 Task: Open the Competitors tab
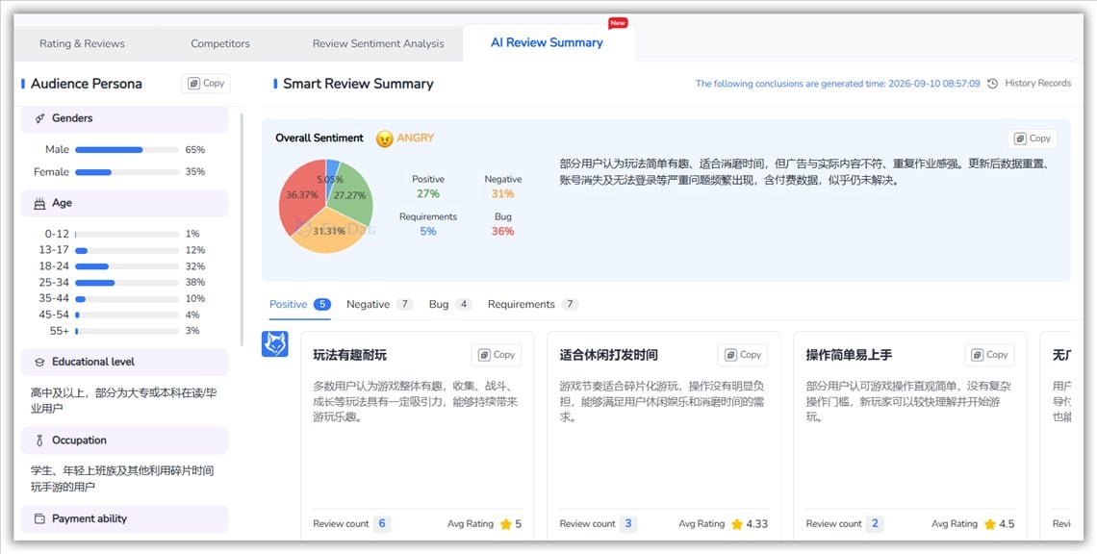pos(220,43)
